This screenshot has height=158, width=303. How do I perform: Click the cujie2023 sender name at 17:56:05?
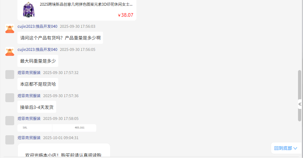[x=37, y=49]
